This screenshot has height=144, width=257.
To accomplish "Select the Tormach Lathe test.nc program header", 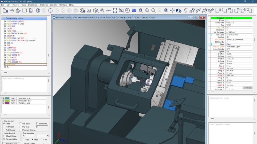I will (24, 18).
